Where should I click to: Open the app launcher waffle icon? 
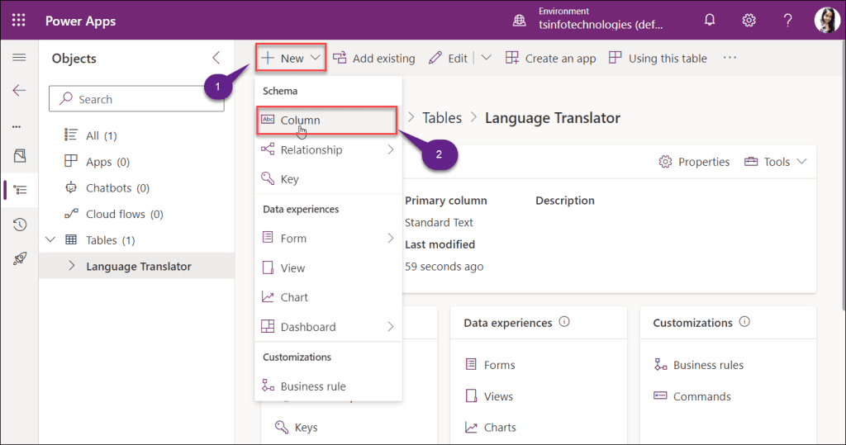[19, 21]
